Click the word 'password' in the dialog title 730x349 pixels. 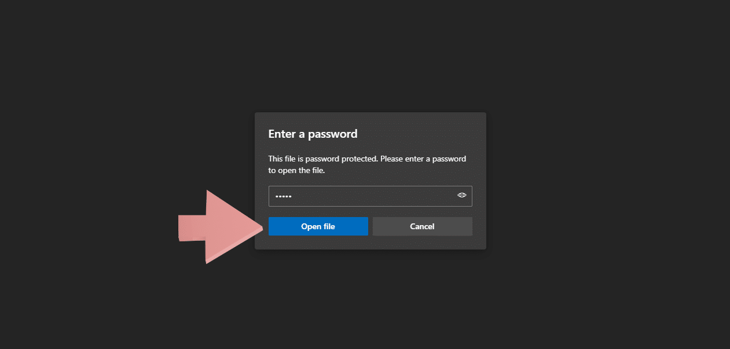(x=333, y=134)
